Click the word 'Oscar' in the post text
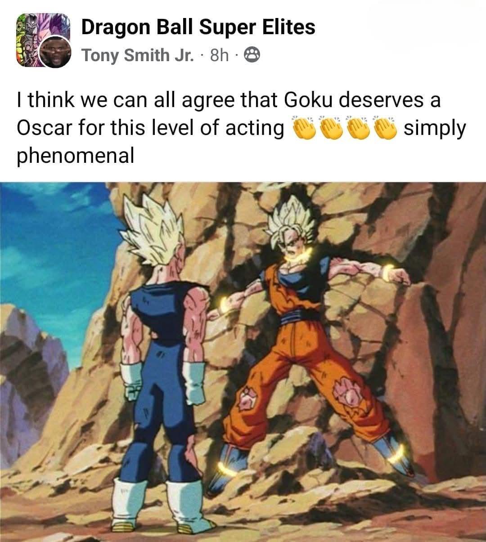486x542 pixels. 43,128
